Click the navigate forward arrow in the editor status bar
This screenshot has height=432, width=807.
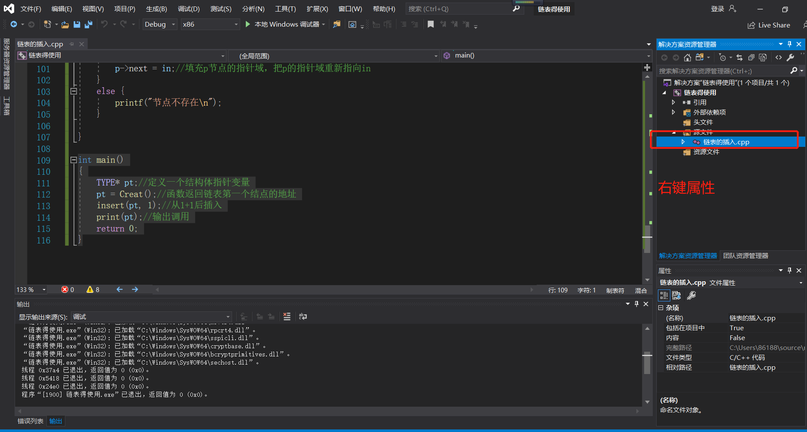click(x=135, y=290)
